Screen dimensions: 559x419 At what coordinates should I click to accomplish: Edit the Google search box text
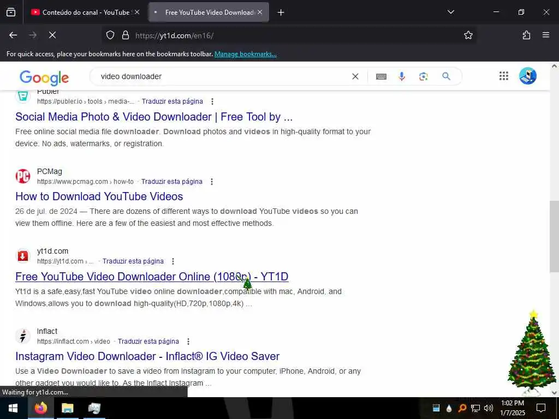221,76
